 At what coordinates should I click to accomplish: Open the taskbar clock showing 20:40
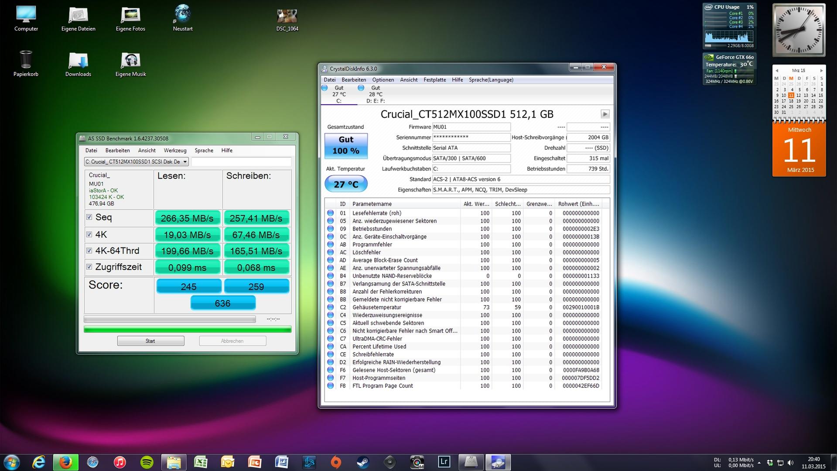(x=813, y=462)
